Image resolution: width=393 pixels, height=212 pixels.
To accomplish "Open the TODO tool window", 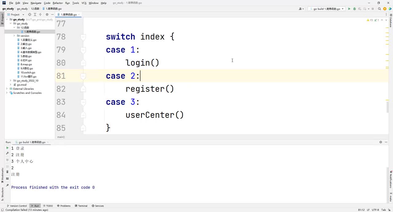I will coord(48,206).
